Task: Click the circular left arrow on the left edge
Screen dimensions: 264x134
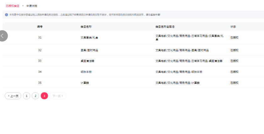Action: tap(3, 36)
